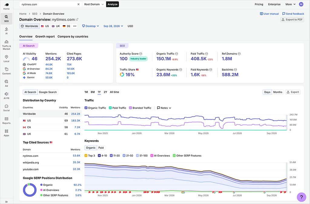Screen dimensions: 310x204
Task: Open the Content section in the sidebar
Action: pyautogui.click(x=6, y=71)
